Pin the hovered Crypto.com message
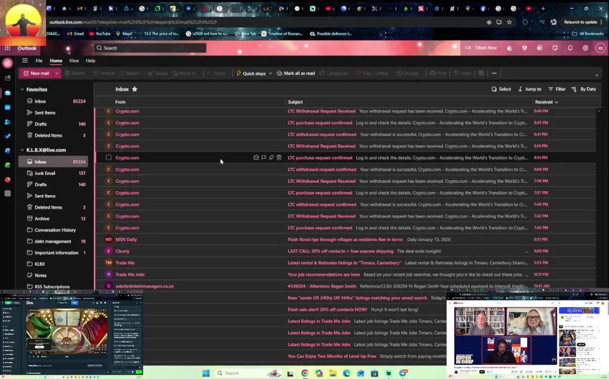The width and height of the screenshot is (609, 379). (x=271, y=158)
